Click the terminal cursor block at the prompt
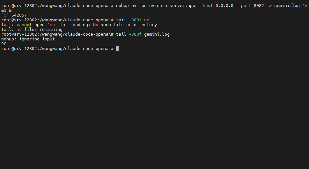The image size is (309, 169). click(117, 49)
